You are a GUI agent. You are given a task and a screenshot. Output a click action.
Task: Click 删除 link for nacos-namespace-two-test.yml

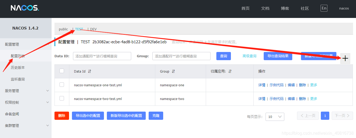pyautogui.click(x=302, y=99)
